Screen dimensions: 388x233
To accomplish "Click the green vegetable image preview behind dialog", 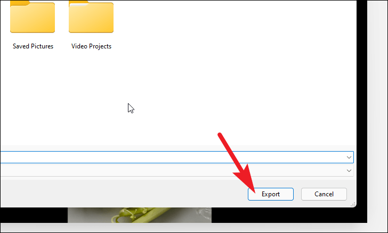I will coord(140,215).
